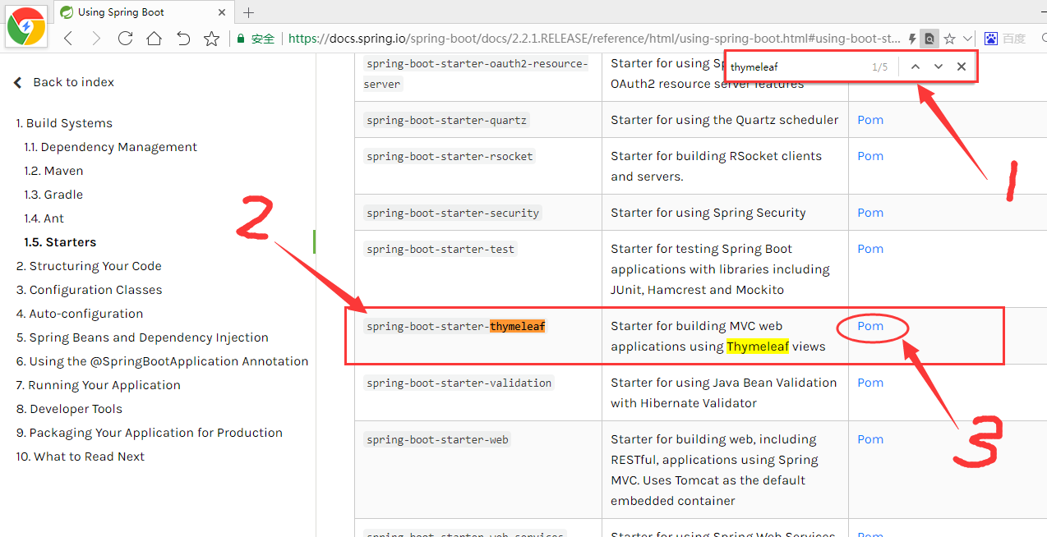Open Pom link for quartz starter
The image size is (1047, 537).
pos(870,120)
